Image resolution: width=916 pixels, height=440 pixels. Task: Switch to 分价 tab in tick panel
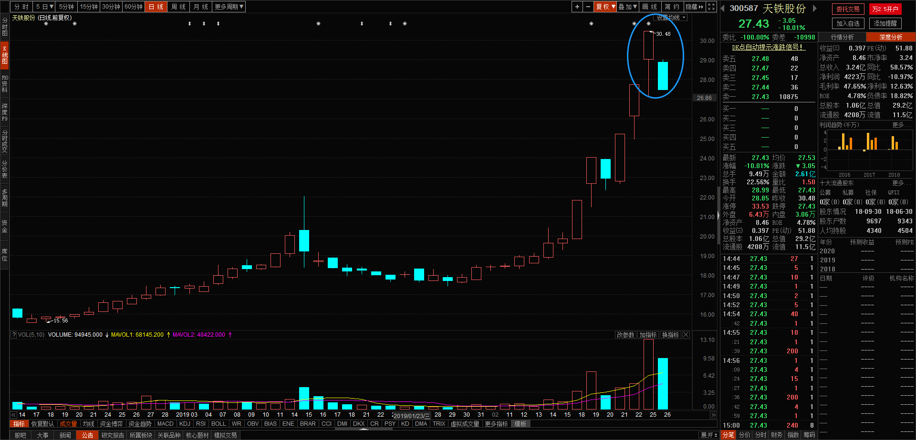(x=745, y=435)
